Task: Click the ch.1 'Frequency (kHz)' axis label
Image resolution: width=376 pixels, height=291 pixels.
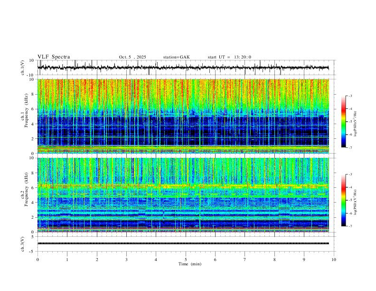Action: [27, 110]
